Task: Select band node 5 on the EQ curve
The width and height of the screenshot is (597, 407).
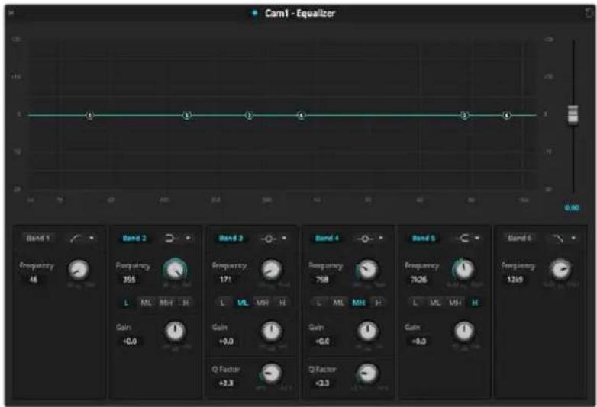Action: tap(464, 115)
